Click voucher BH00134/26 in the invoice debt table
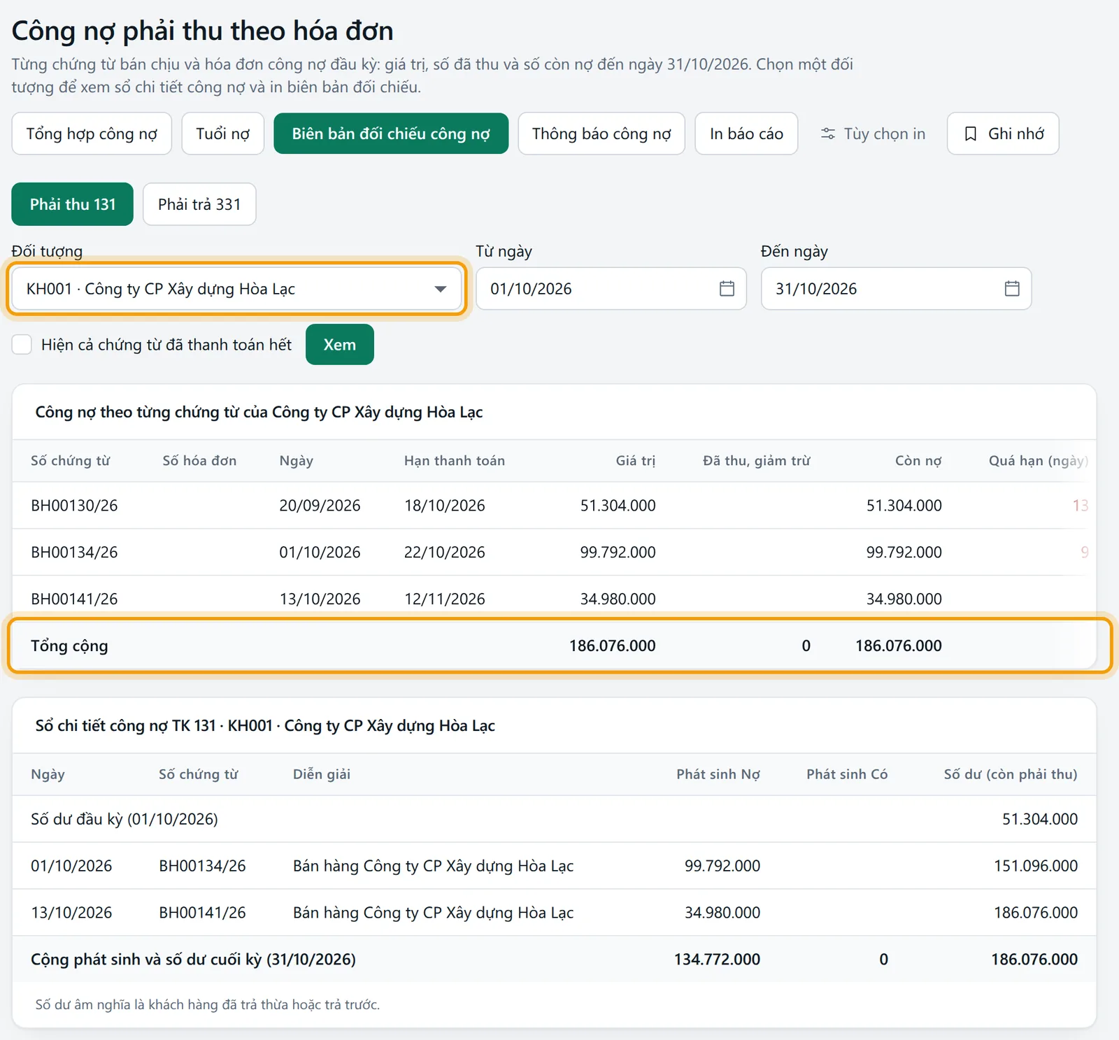 (74, 552)
